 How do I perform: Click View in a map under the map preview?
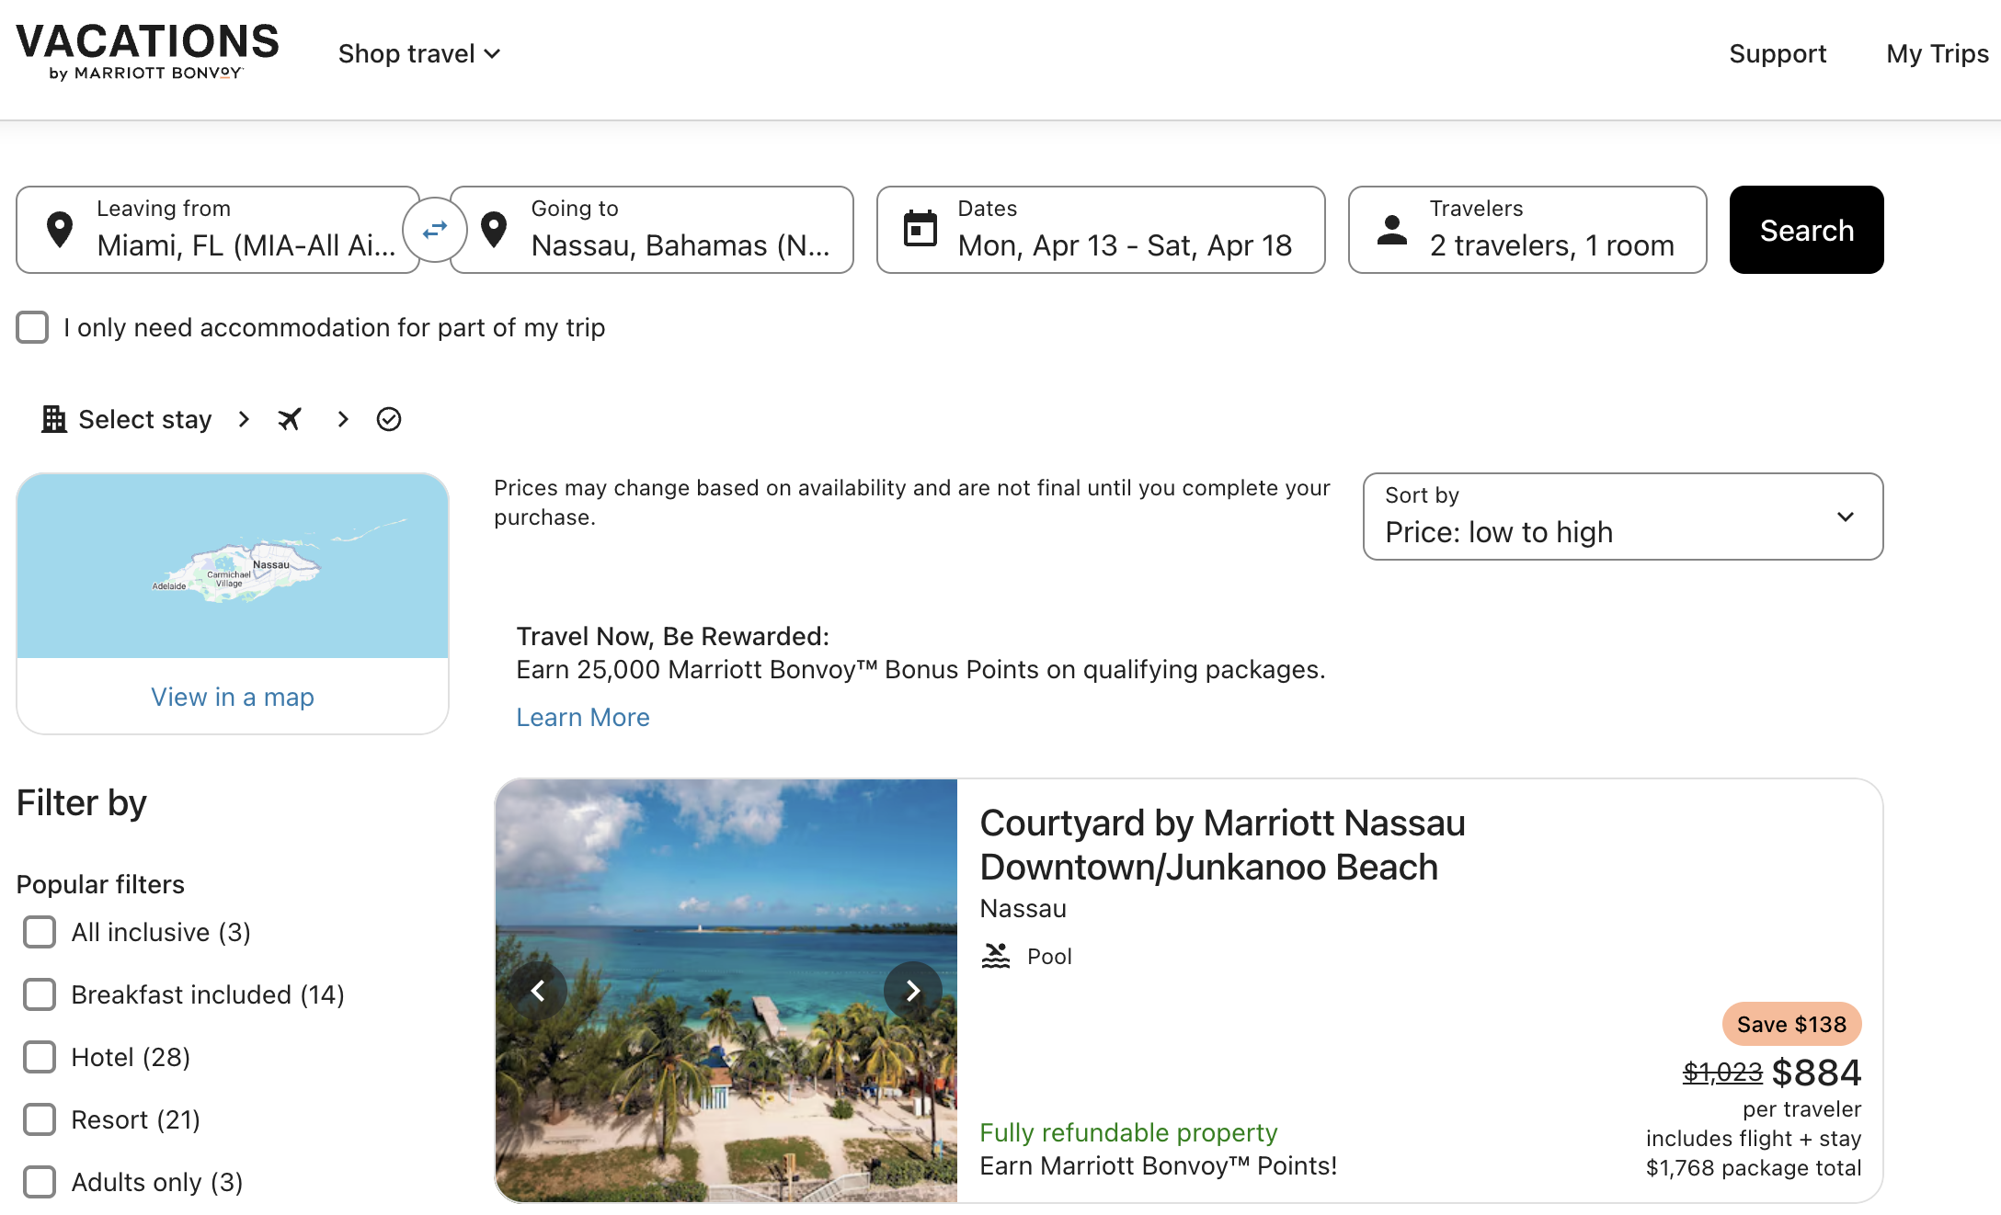pos(232,697)
